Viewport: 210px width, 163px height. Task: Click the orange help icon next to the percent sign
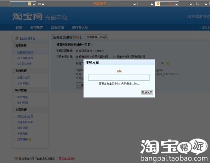pos(168,64)
